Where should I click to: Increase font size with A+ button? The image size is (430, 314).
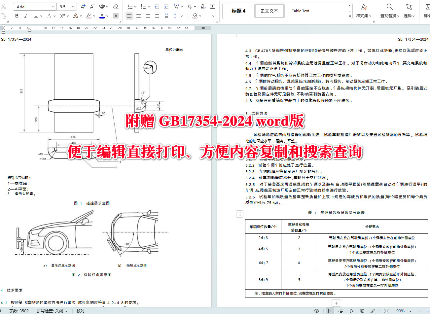tap(83, 7)
